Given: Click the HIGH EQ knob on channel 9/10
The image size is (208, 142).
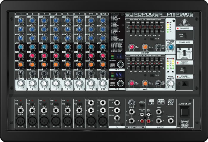Looking at the screenshot, I should pos(103,20).
